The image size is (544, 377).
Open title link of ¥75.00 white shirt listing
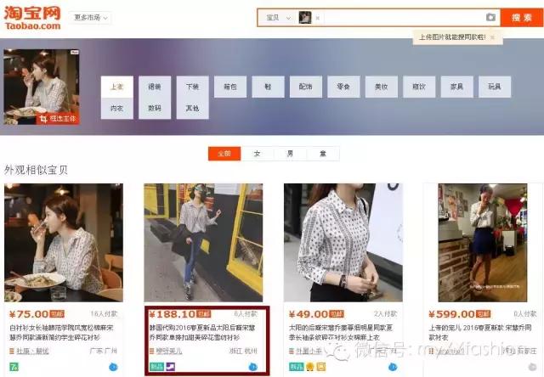(61, 332)
